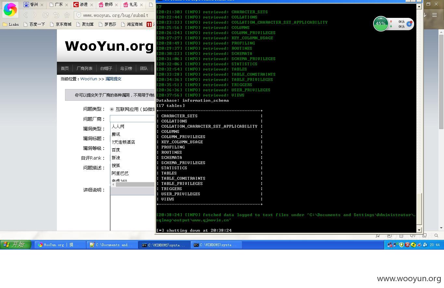This screenshot has width=444, height=288.
Task: Click the browser status bar trash icon
Action: coord(401,236)
